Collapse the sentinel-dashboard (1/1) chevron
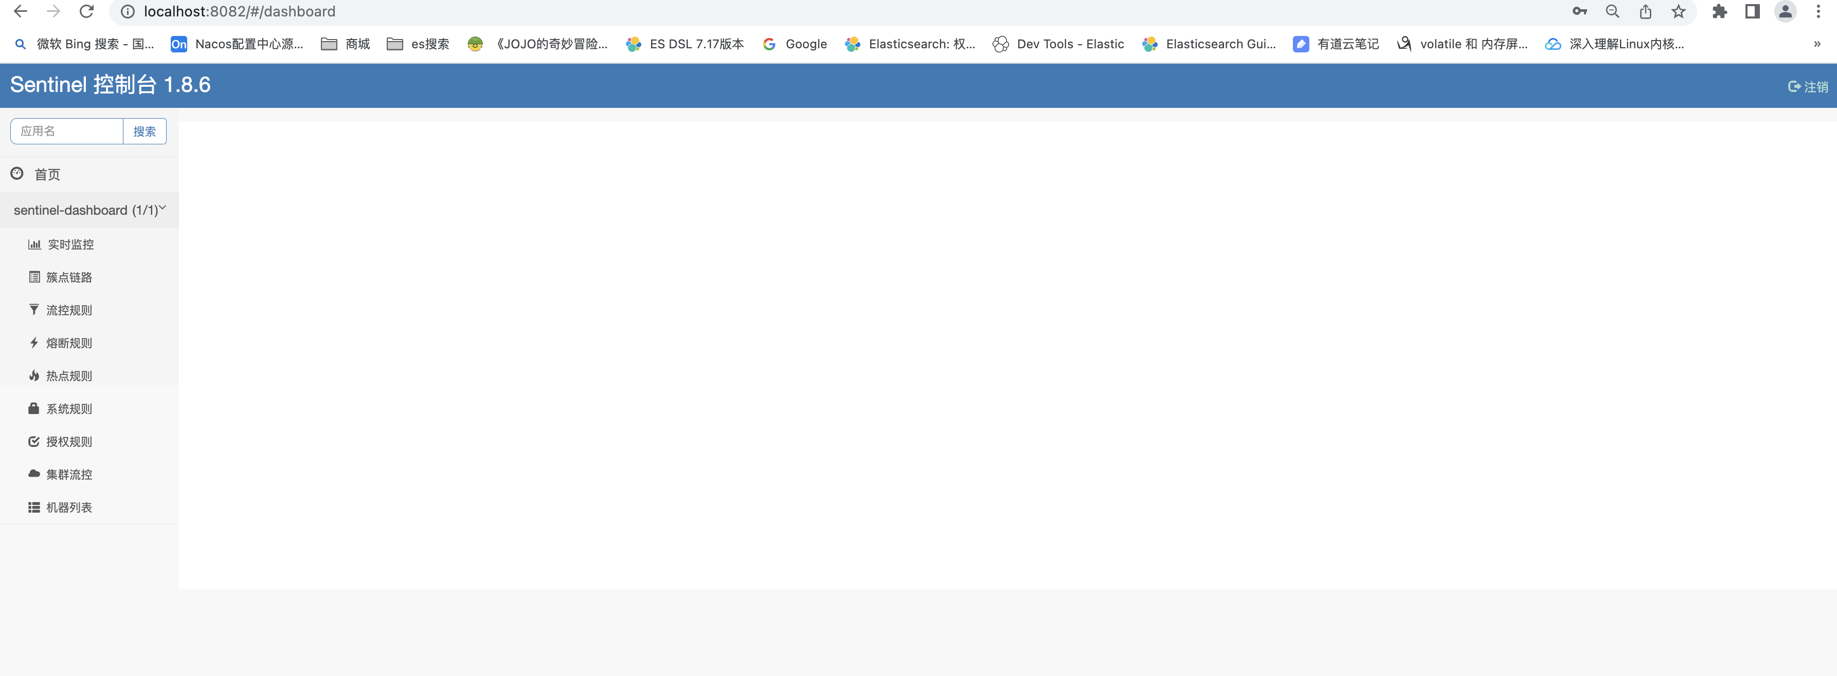1837x676 pixels. [163, 208]
